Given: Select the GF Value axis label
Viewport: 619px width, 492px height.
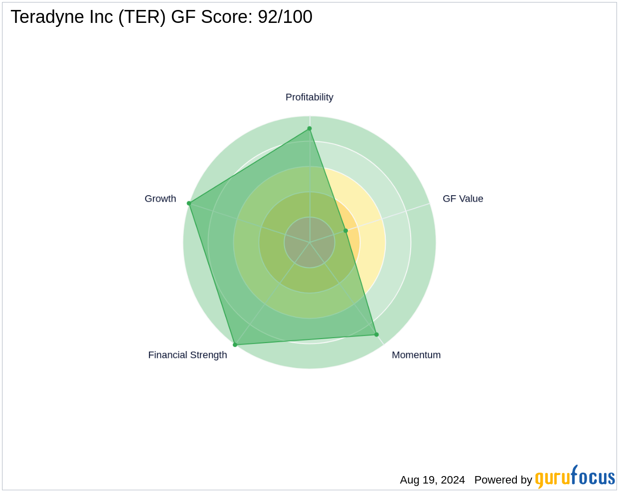Looking at the screenshot, I should click(x=463, y=199).
